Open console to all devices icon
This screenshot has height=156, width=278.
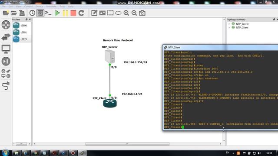point(48,13)
